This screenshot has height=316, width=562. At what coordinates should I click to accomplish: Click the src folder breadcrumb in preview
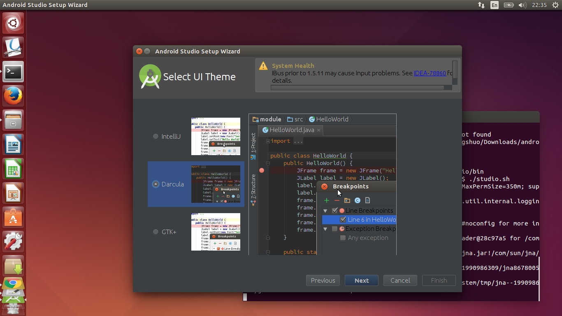click(x=295, y=119)
